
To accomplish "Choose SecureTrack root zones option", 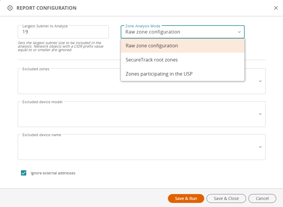I will click(183, 60).
